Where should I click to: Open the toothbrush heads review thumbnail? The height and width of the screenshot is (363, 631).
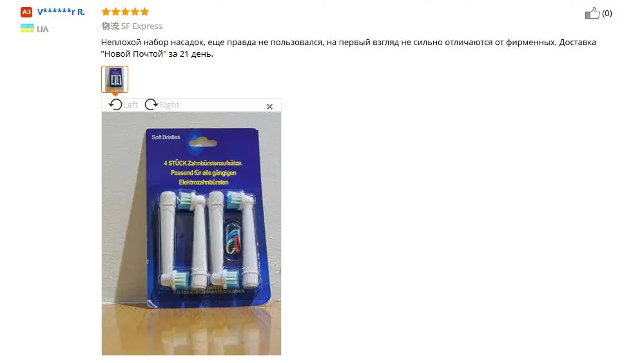click(115, 79)
